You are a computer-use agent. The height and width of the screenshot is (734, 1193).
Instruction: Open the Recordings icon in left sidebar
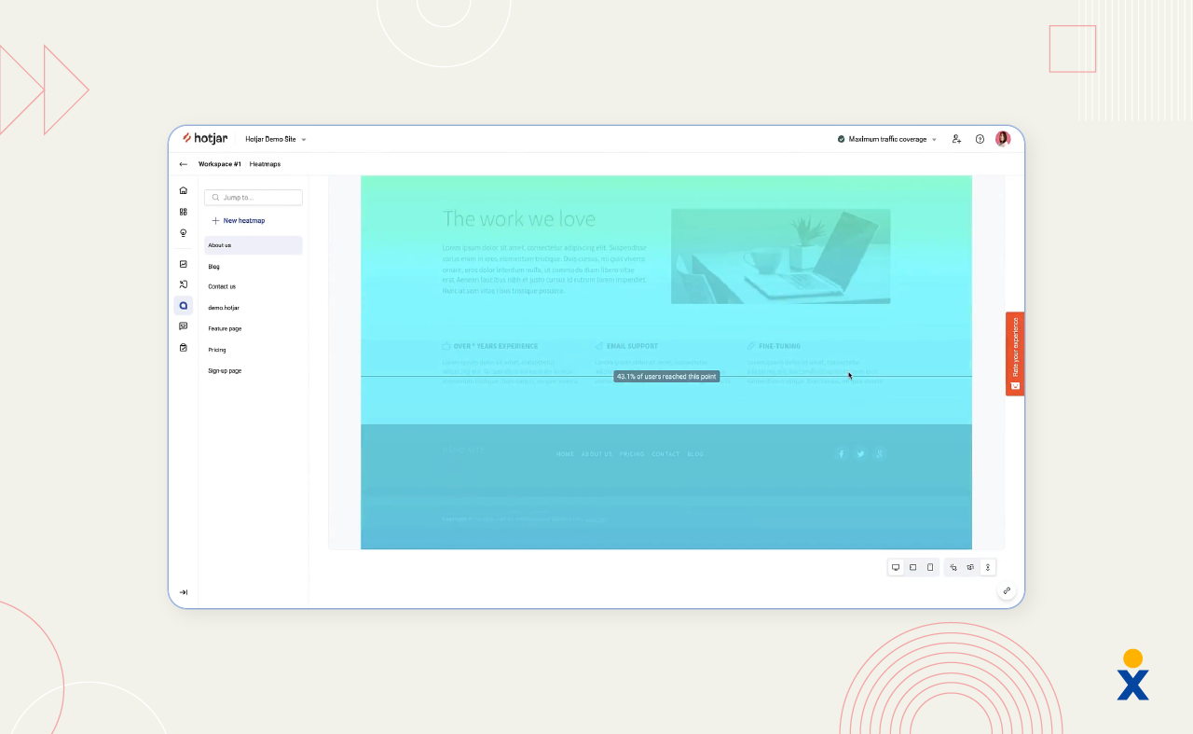184,284
